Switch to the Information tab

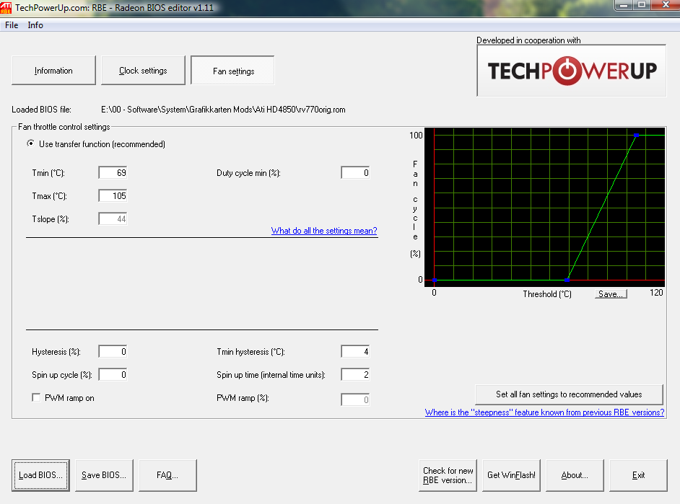pos(53,70)
